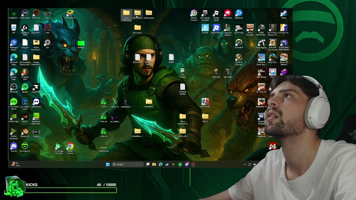Select the Discord desktop icon

click(14, 147)
